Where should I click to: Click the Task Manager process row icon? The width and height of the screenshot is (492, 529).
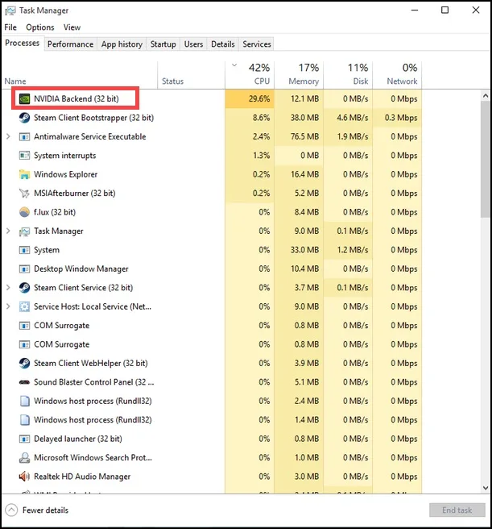point(24,231)
